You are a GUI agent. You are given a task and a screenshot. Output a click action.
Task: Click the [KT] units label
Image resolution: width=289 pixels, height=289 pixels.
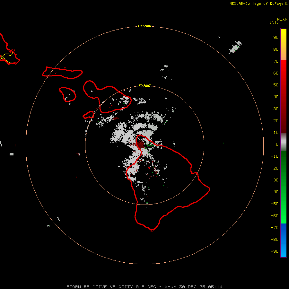click(274, 22)
